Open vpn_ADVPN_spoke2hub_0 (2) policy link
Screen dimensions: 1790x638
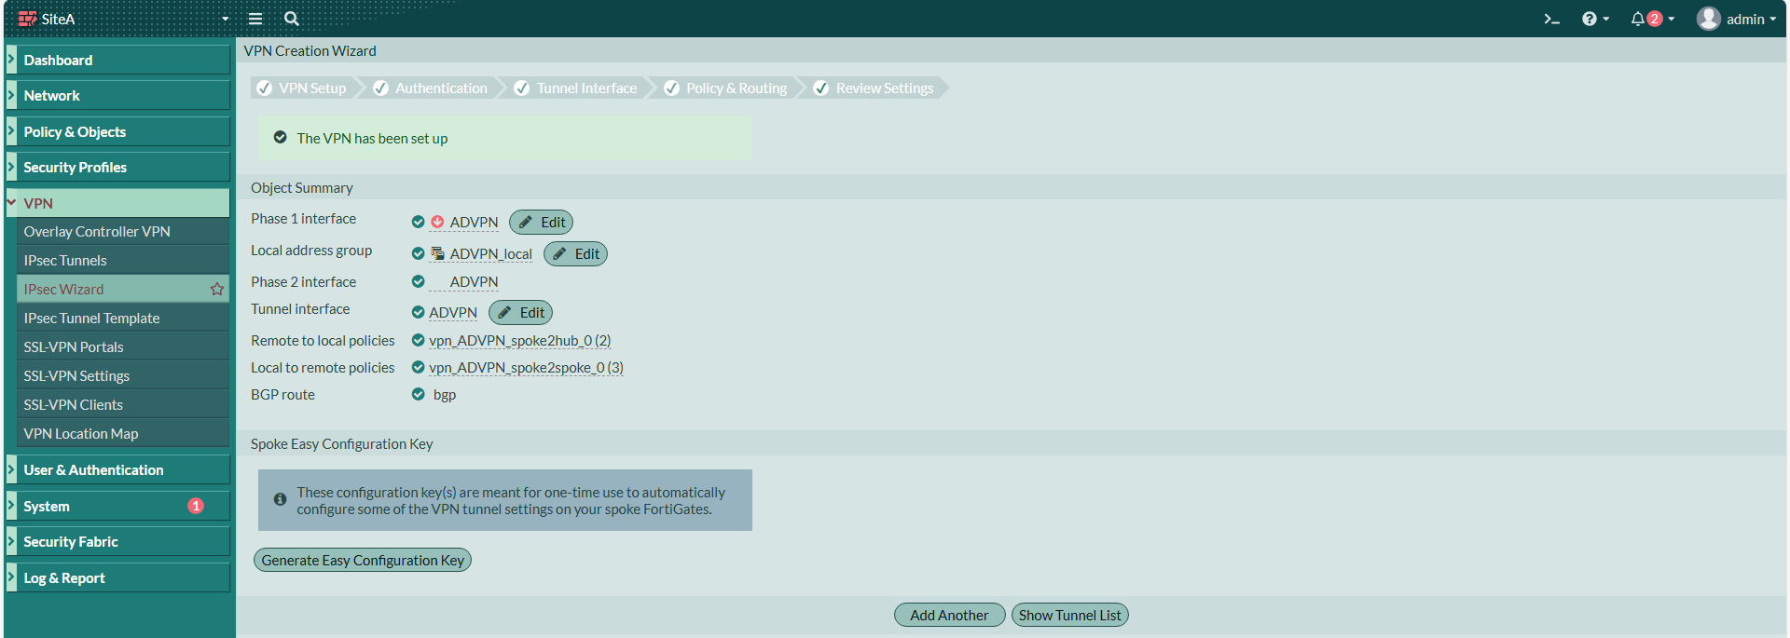[520, 340]
